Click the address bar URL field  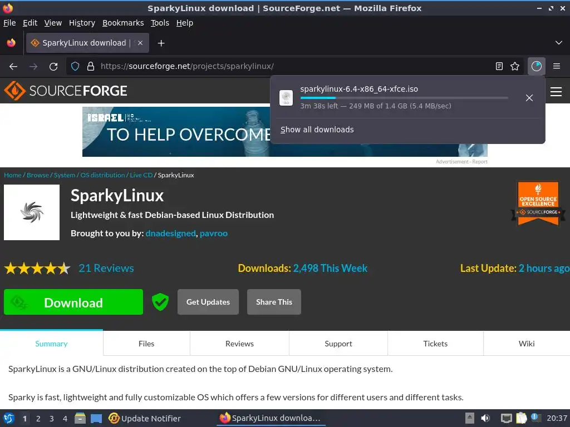point(294,67)
